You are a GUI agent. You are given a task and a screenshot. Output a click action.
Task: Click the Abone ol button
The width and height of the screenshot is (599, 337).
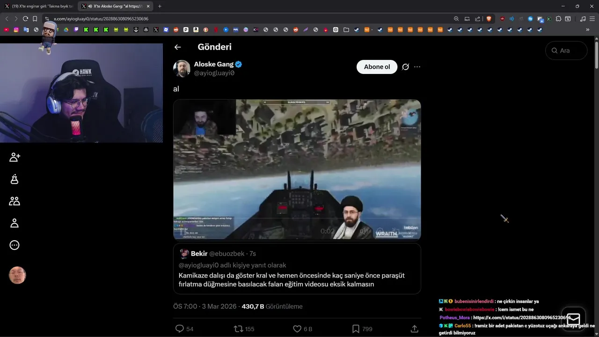coord(377,67)
